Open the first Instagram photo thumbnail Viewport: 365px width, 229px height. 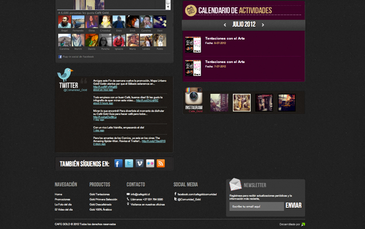(x=219, y=102)
